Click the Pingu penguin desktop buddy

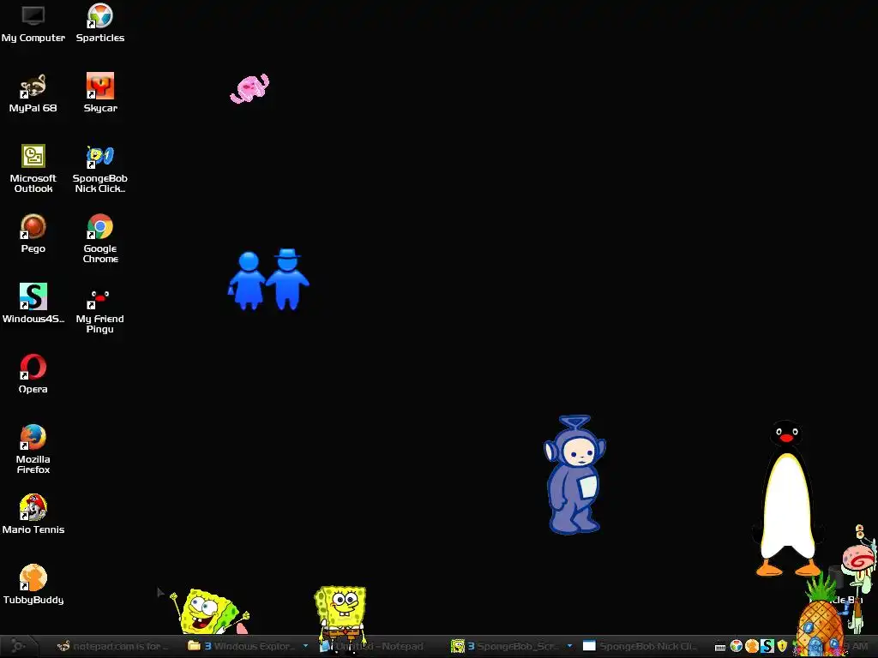[x=787, y=498]
